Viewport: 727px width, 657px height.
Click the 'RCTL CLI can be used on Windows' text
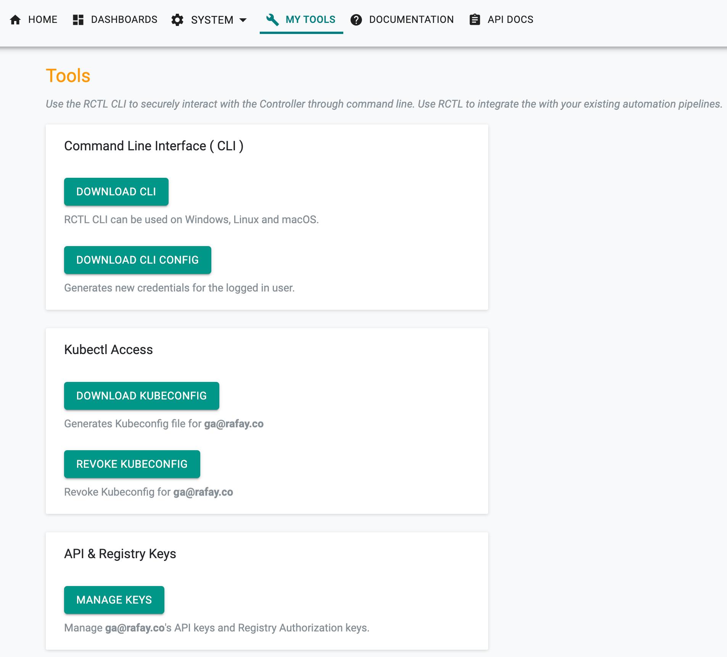coord(191,219)
